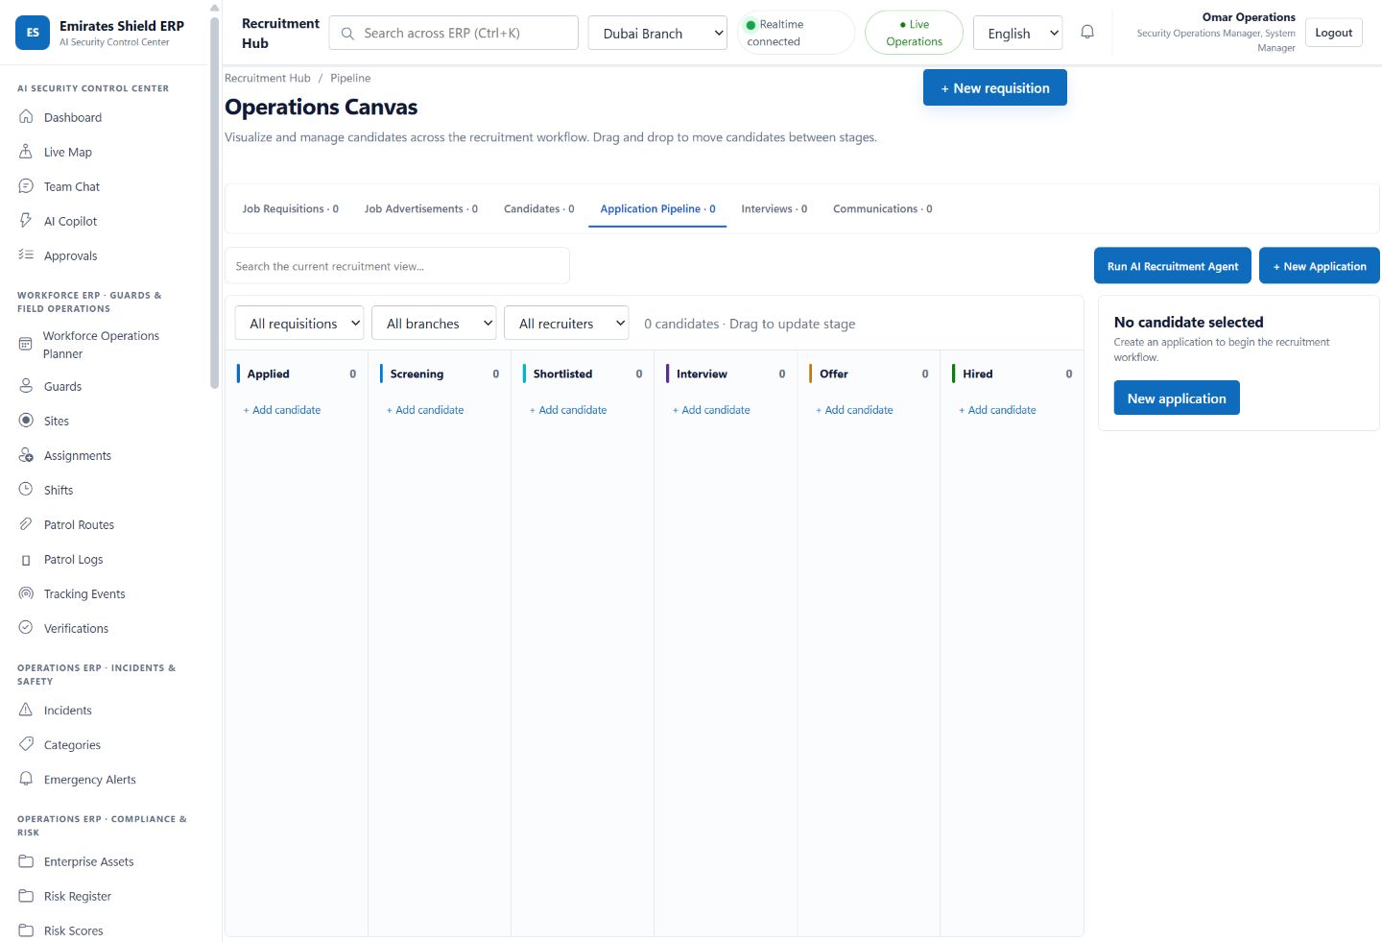Image resolution: width=1382 pixels, height=942 pixels.
Task: Select the AI Copilot icon
Action: 26,221
